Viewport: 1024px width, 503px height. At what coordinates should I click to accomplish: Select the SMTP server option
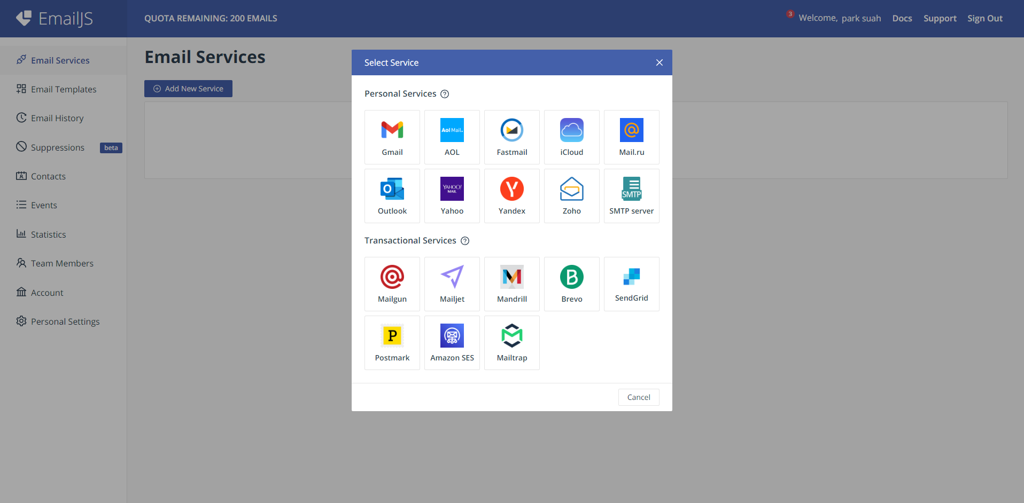[632, 196]
